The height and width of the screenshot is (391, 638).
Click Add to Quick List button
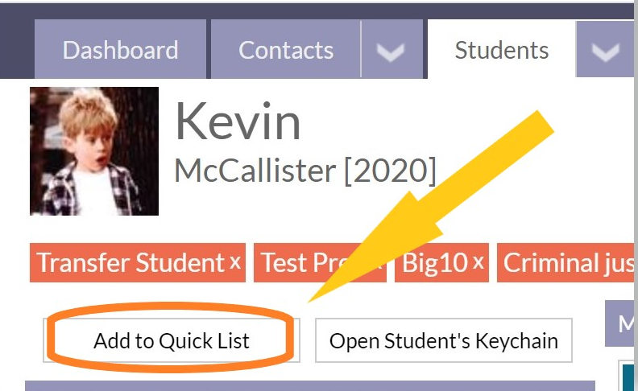[x=172, y=340]
